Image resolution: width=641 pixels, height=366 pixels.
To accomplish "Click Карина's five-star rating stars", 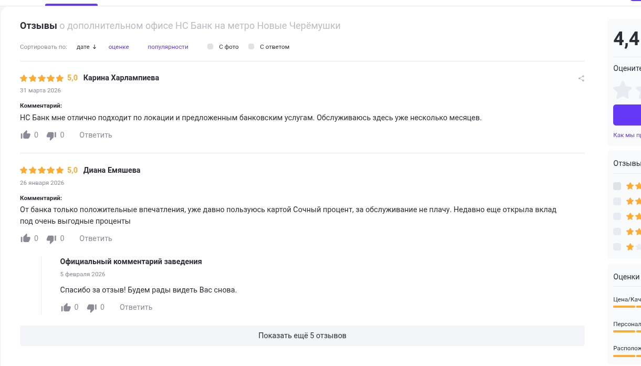I will tap(41, 78).
